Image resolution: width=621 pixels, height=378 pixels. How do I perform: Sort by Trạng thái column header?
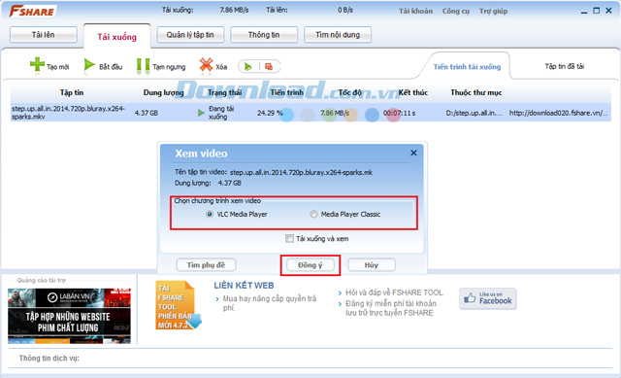click(224, 92)
